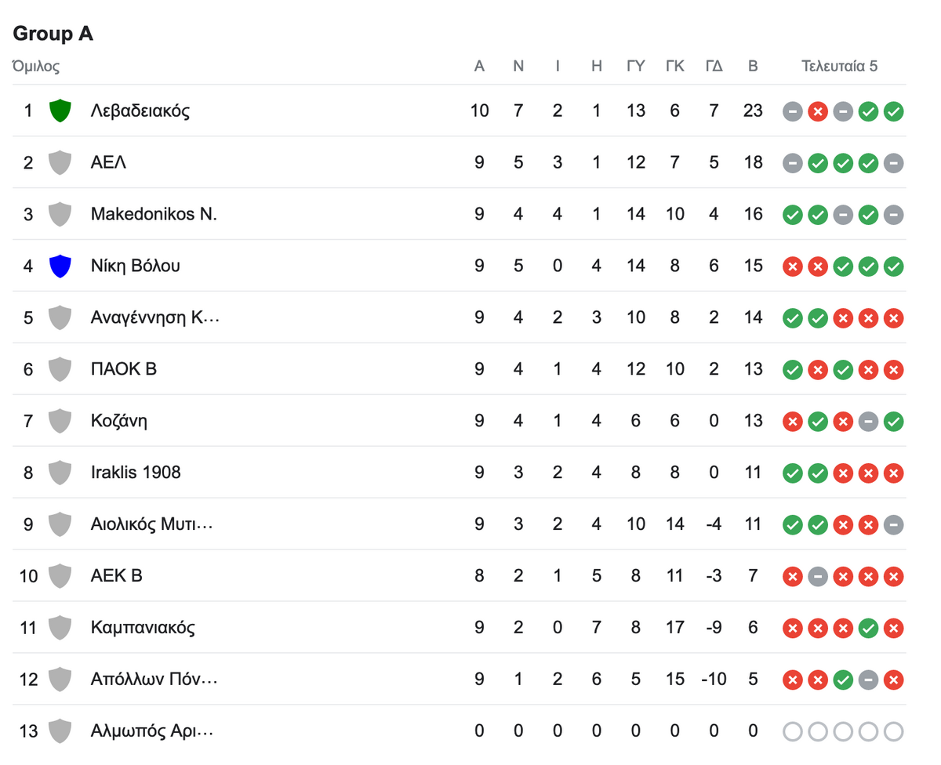941x765 pixels.
Task: Click Αλμωπός Αρι… first empty result circle
Action: click(x=793, y=732)
